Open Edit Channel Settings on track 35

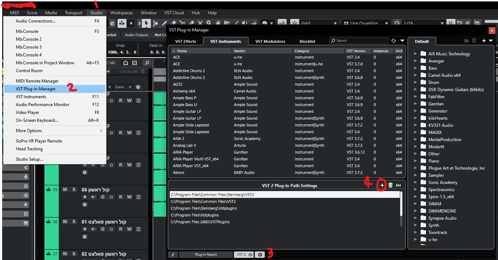pos(102,197)
